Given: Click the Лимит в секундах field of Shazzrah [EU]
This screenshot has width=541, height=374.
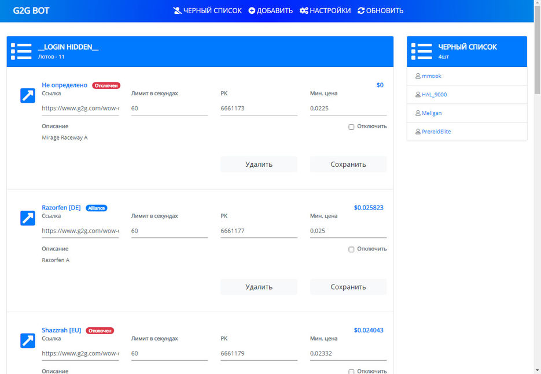Looking at the screenshot, I should (170, 353).
